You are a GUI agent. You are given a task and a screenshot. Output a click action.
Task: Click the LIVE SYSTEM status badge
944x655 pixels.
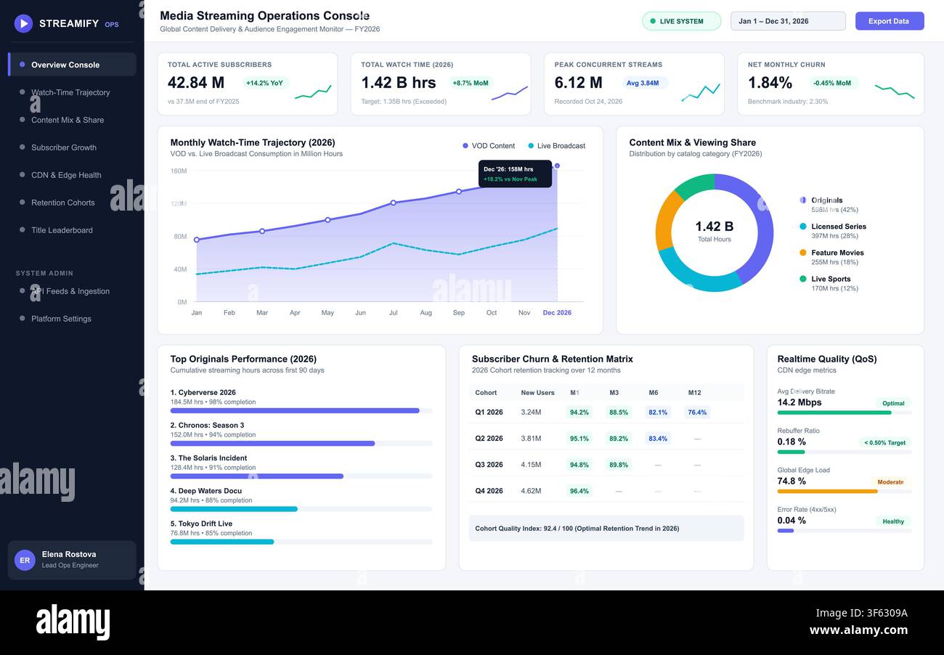[x=681, y=21]
